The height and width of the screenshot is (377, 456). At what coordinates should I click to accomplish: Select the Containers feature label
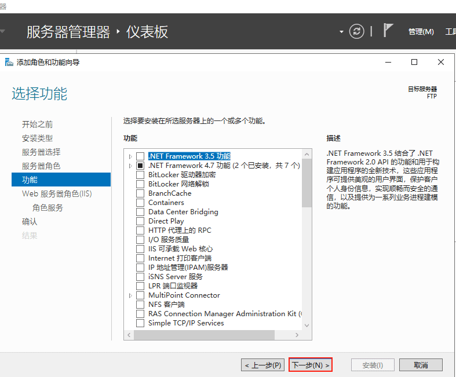click(166, 203)
